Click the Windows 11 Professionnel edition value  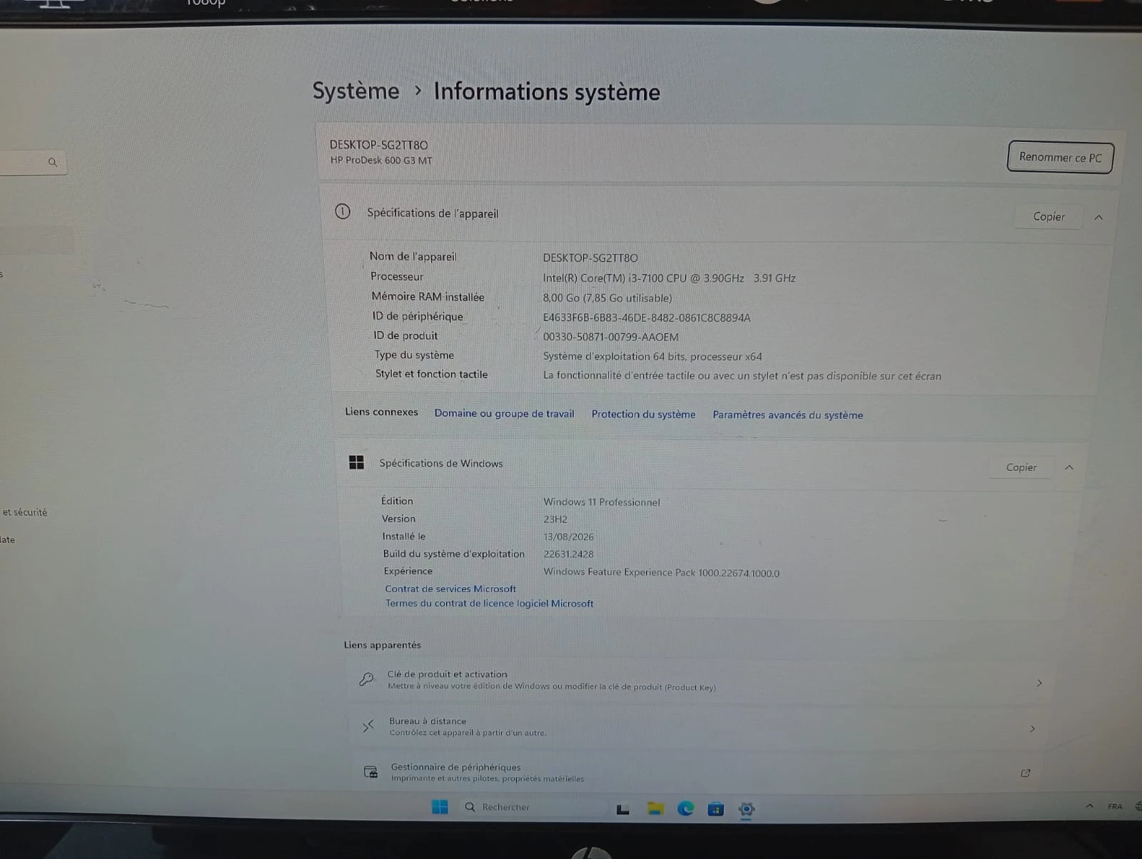pos(602,502)
